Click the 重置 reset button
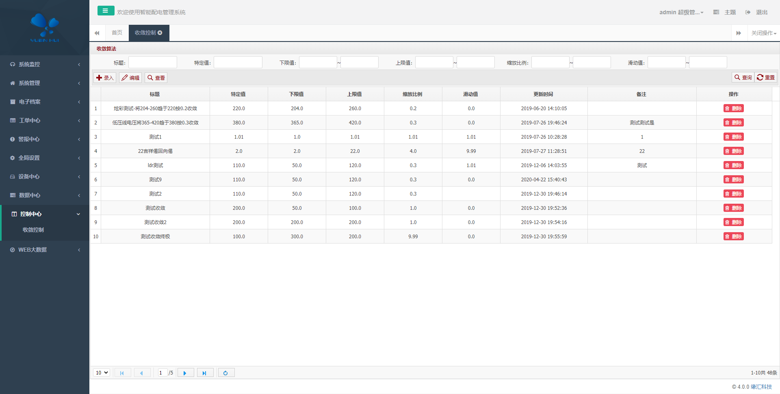780x394 pixels. point(766,78)
